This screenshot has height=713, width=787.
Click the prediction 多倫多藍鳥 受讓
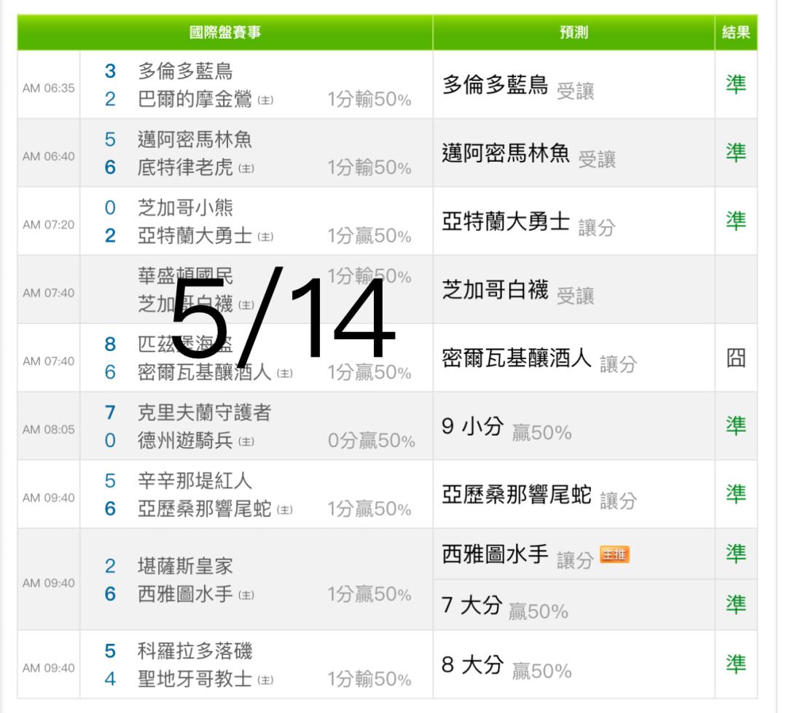[x=518, y=85]
